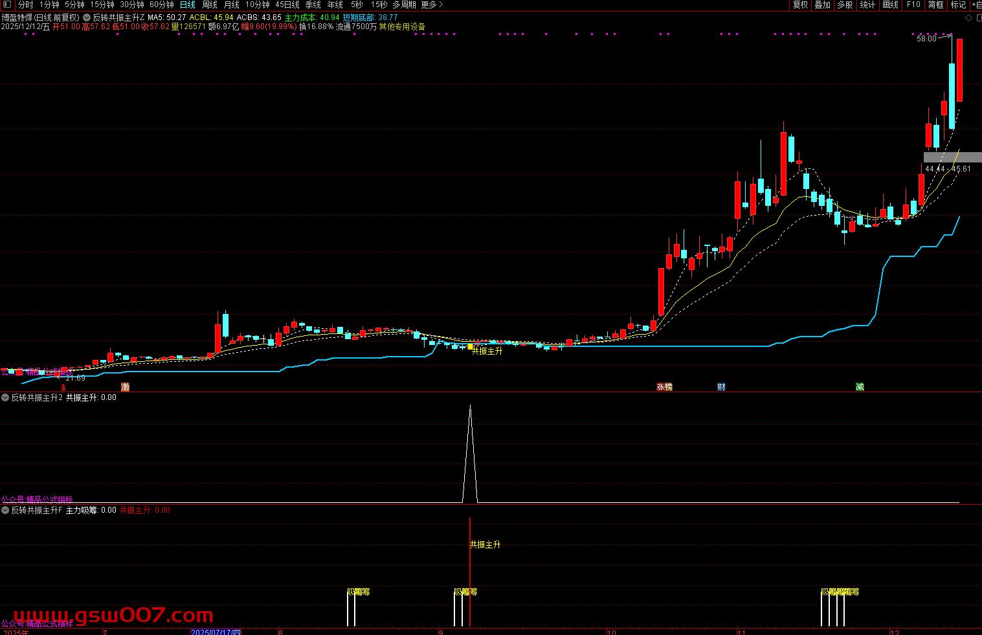Expand 更多 period options
Viewport: 982px width, 635px height.
(432, 5)
